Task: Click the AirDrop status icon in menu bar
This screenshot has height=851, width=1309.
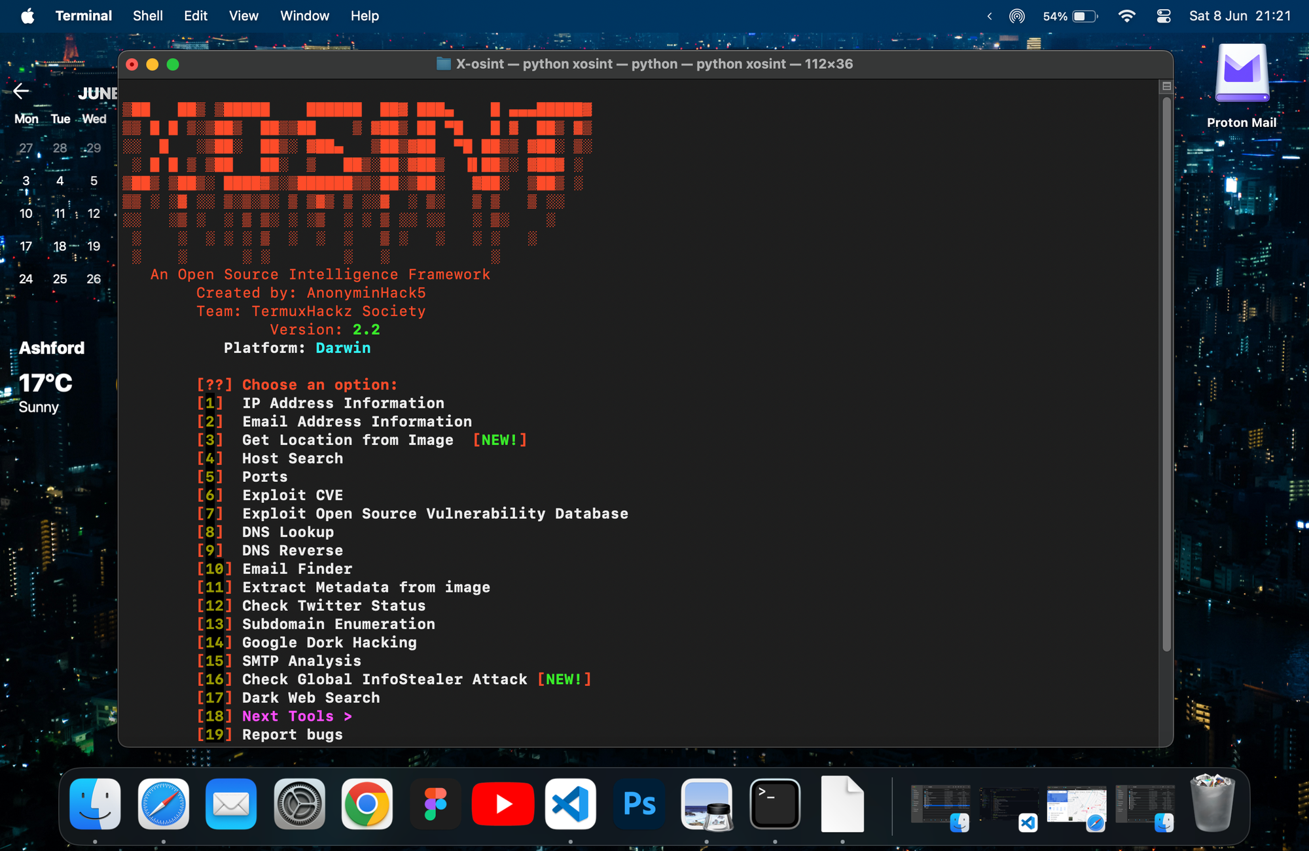Action: coord(1016,16)
